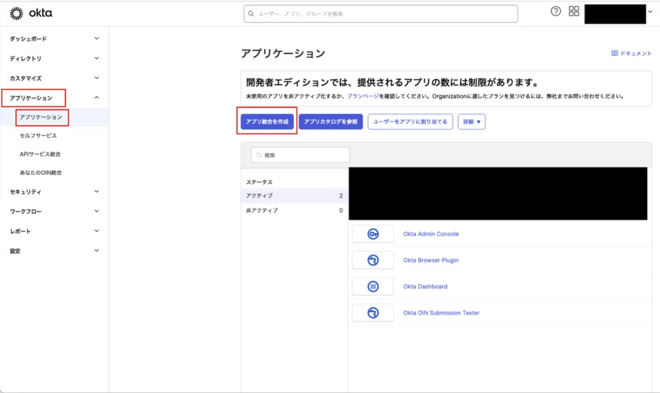Viewport: 660px width, 393px height.
Task: Open the プランページ link
Action: click(363, 97)
